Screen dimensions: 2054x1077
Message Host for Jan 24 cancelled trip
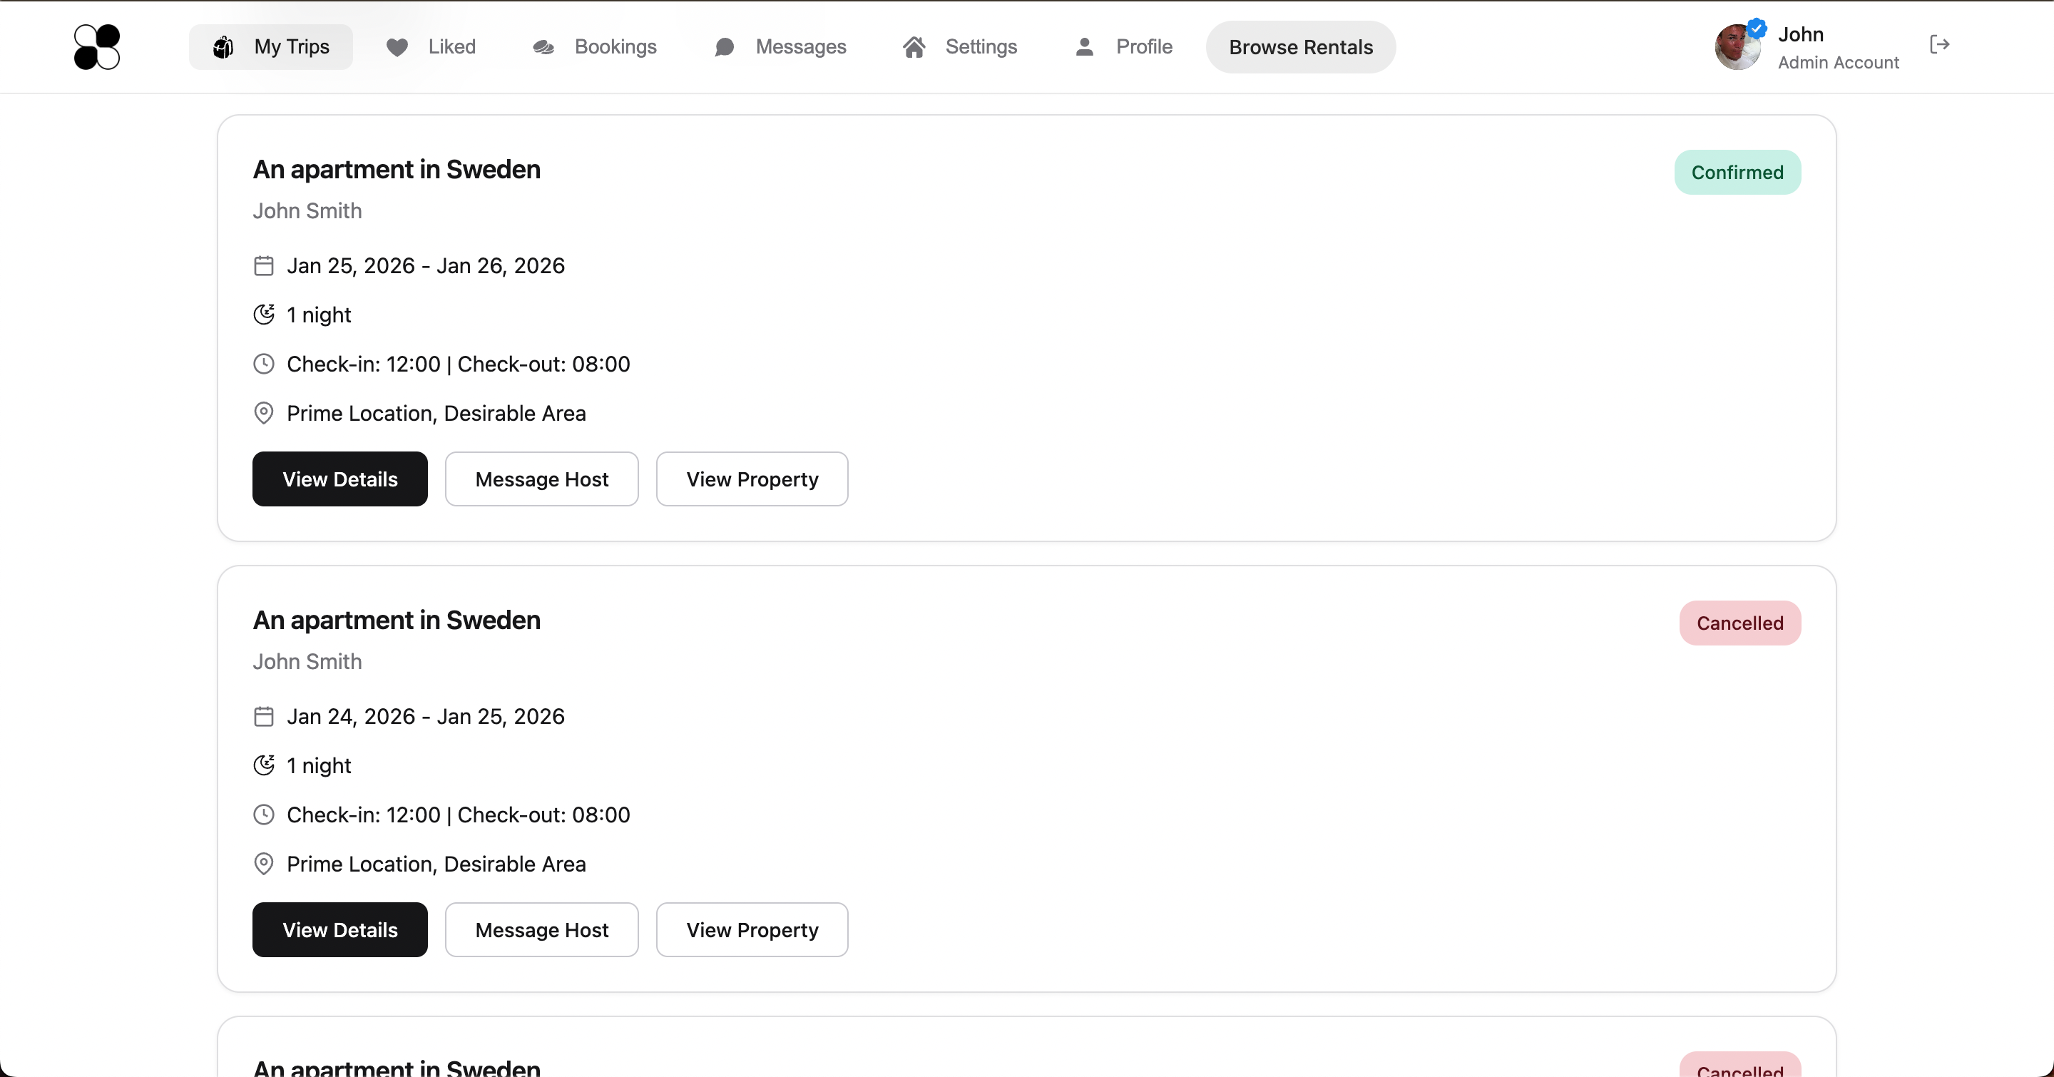click(x=541, y=929)
